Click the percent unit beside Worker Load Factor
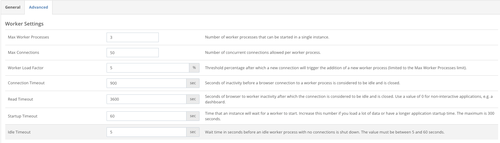This screenshot has height=143, width=500. [x=194, y=68]
